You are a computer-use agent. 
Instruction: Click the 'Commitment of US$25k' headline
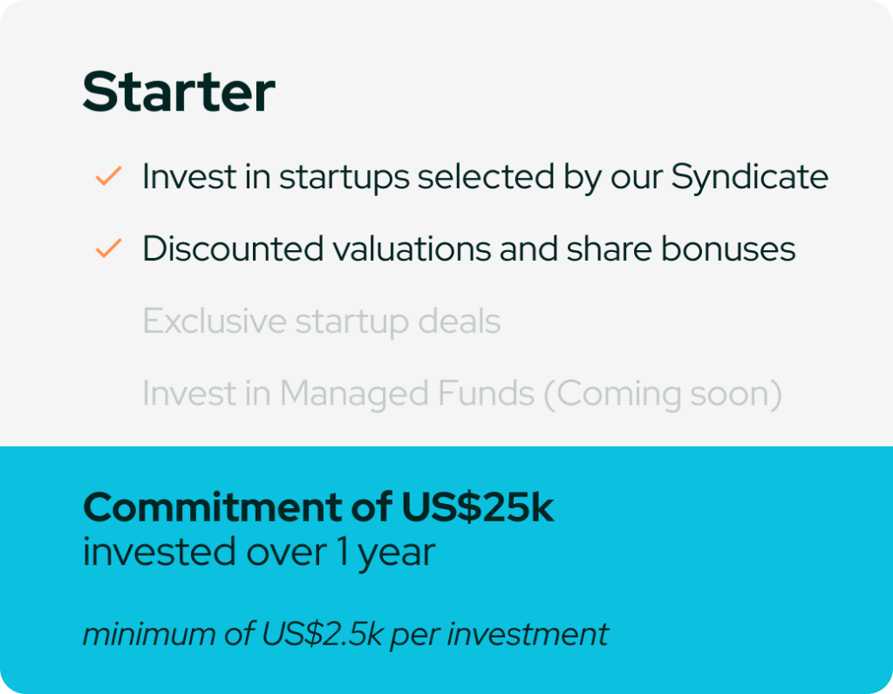click(318, 507)
